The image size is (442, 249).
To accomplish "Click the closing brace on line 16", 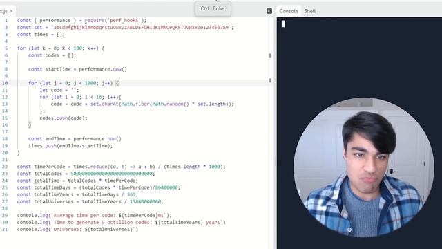I will click(30, 124).
